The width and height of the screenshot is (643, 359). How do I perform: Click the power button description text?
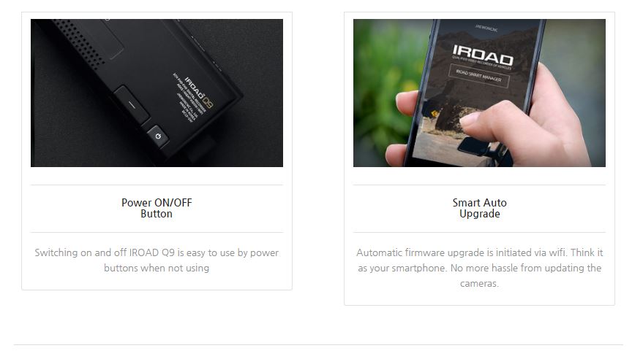(157, 260)
